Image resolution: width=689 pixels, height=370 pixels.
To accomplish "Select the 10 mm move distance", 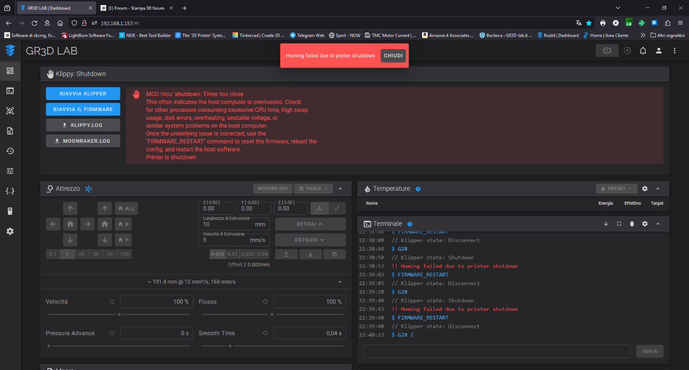I will click(x=81, y=254).
